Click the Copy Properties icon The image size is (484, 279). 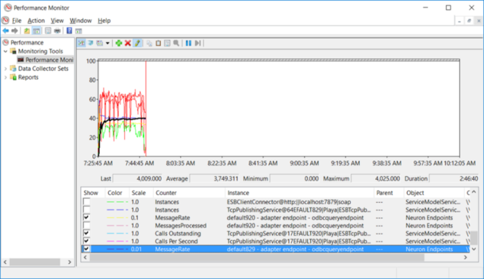(x=150, y=43)
